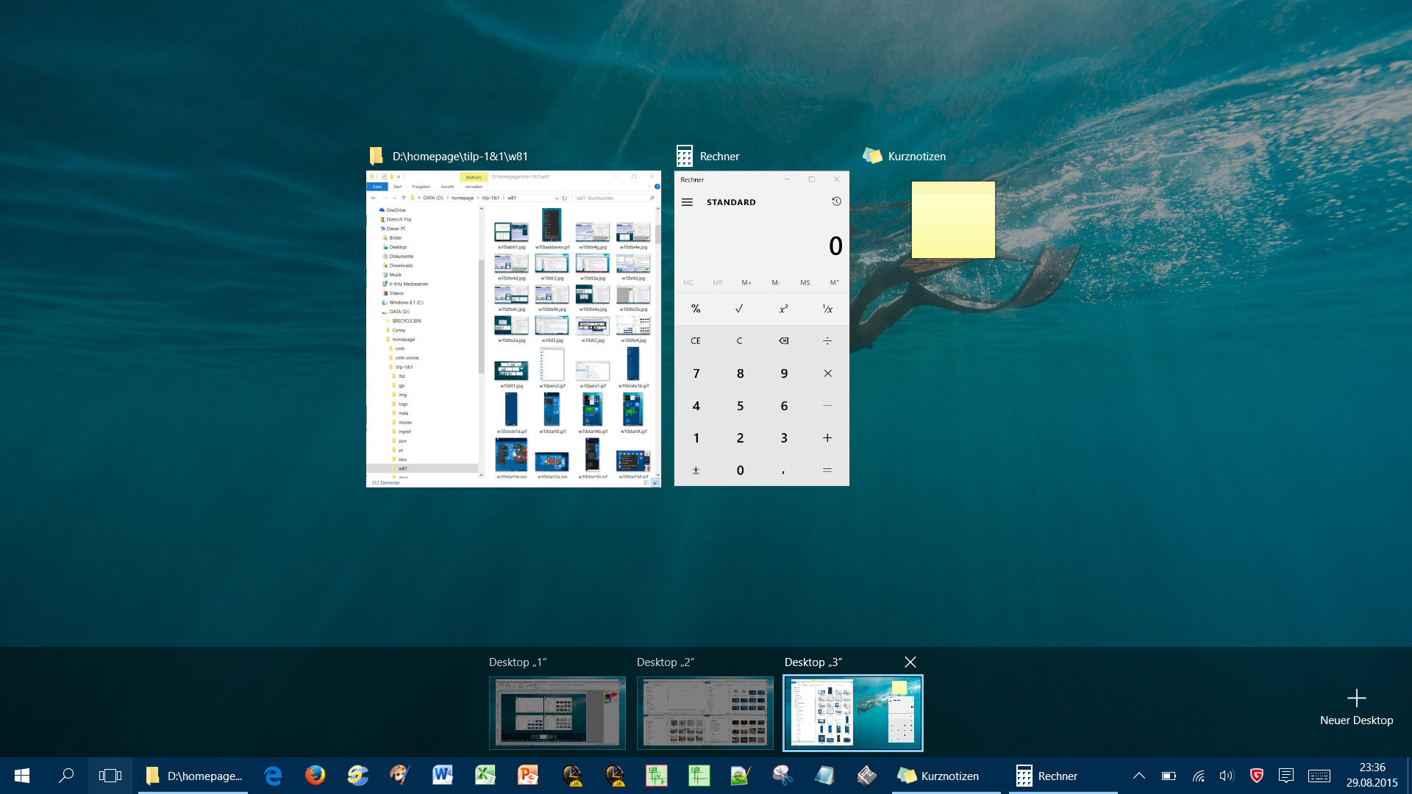Close Desktop 3 with the X
The image size is (1412, 794).
click(x=910, y=662)
